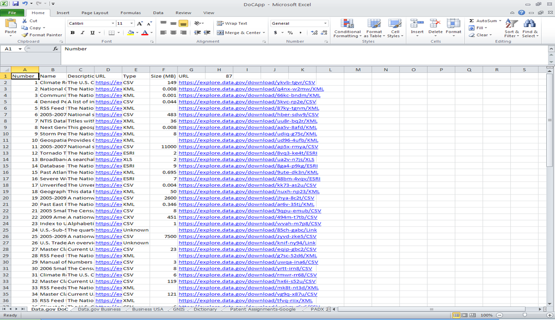The height and width of the screenshot is (320, 555).
Task: Click the Insert Function fx button
Action: click(55, 49)
